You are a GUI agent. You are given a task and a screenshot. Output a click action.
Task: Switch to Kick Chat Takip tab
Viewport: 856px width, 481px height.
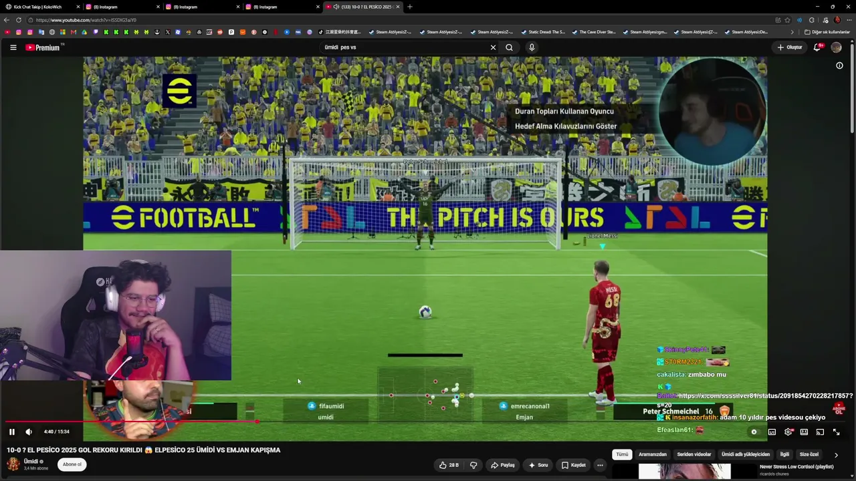[x=40, y=7]
